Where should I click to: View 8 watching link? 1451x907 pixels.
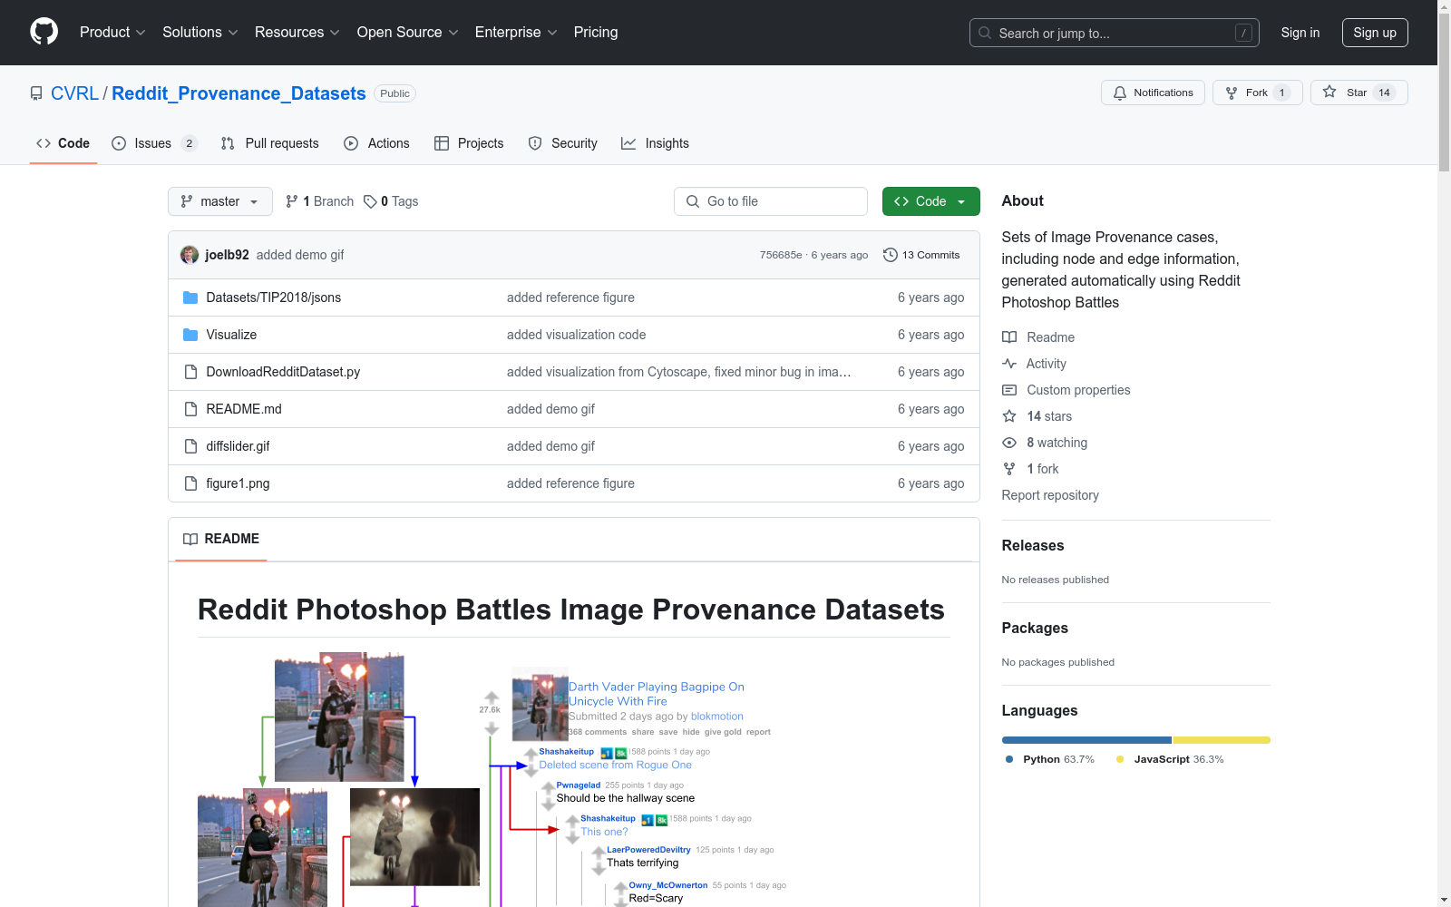coord(1045,443)
